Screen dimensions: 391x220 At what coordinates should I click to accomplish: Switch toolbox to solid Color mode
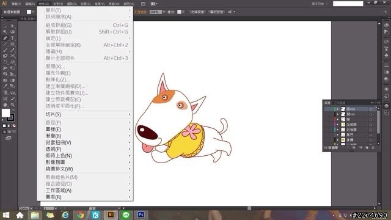point(4,126)
